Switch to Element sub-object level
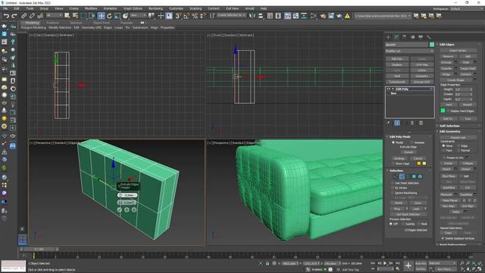 (420, 177)
